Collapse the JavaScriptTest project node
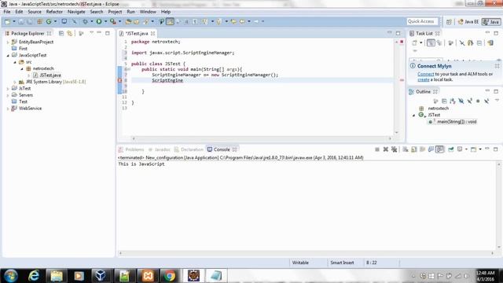The height and width of the screenshot is (283, 503). coord(8,55)
